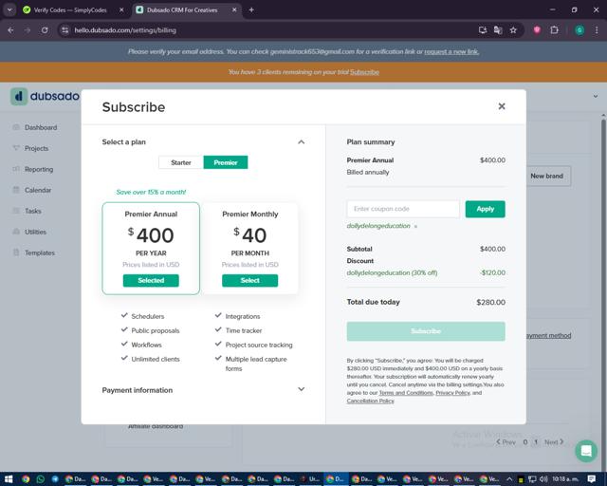
Task: Switch to the Premier plan tab
Action: click(x=226, y=162)
